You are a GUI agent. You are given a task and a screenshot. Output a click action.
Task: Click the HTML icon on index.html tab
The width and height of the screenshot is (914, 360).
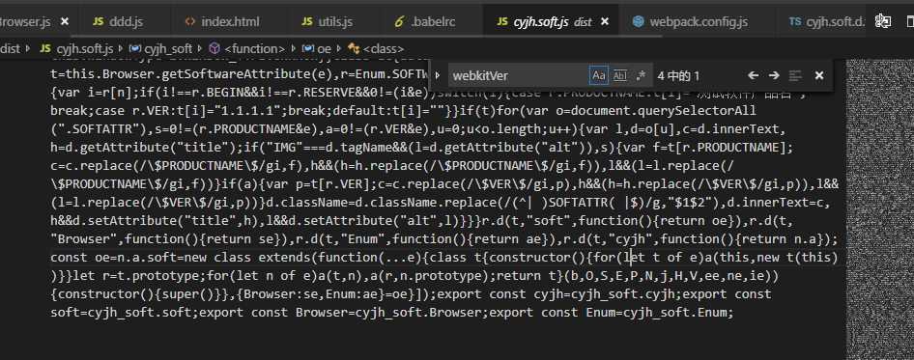(190, 22)
